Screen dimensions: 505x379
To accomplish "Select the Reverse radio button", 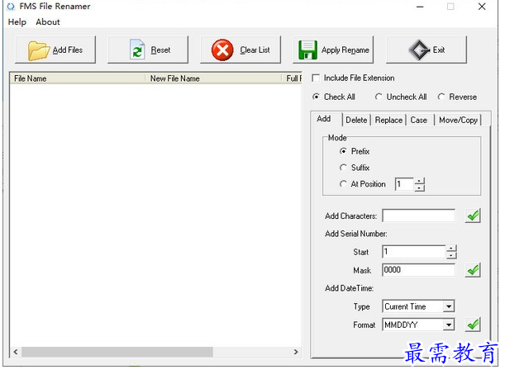I will tap(441, 97).
